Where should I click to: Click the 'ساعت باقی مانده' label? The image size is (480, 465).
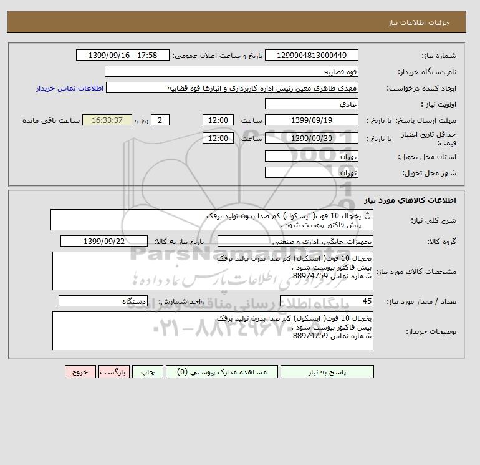[51, 120]
